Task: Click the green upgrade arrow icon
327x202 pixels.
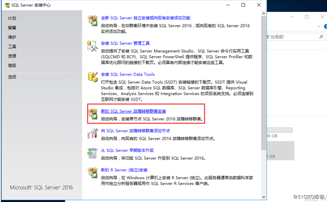Action: 92,153
